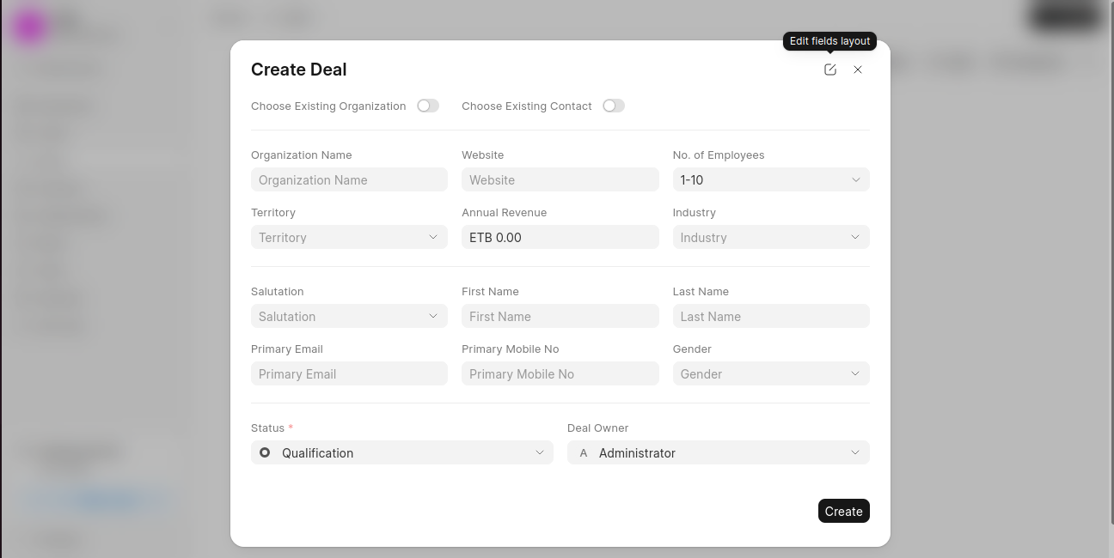The width and height of the screenshot is (1114, 558).
Task: Click the Qualification status circle icon
Action: click(264, 452)
